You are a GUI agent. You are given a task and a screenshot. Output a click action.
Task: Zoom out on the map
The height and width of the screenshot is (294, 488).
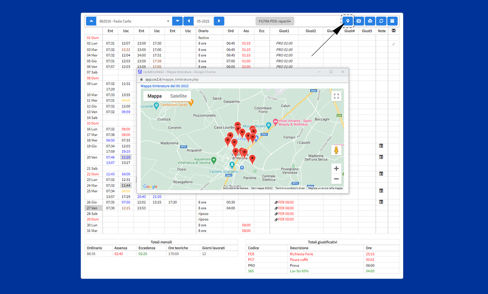pyautogui.click(x=336, y=179)
